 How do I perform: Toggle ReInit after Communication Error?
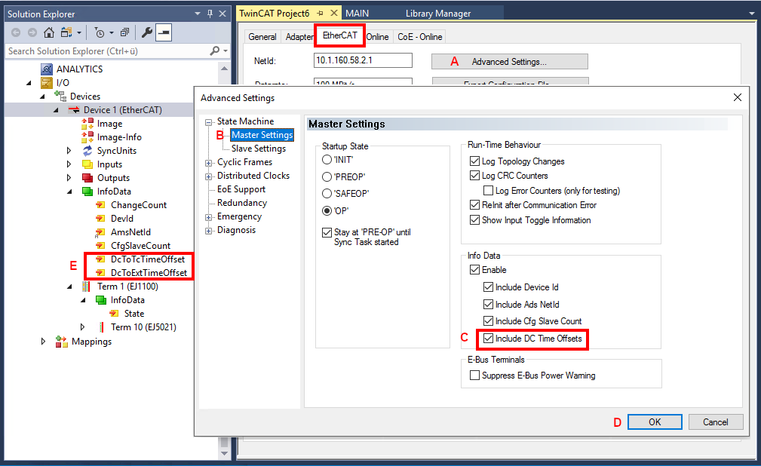[x=474, y=205]
